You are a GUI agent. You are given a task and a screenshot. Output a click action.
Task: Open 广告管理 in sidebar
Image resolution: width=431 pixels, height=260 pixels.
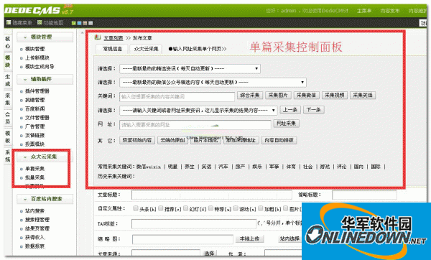tap(35, 126)
